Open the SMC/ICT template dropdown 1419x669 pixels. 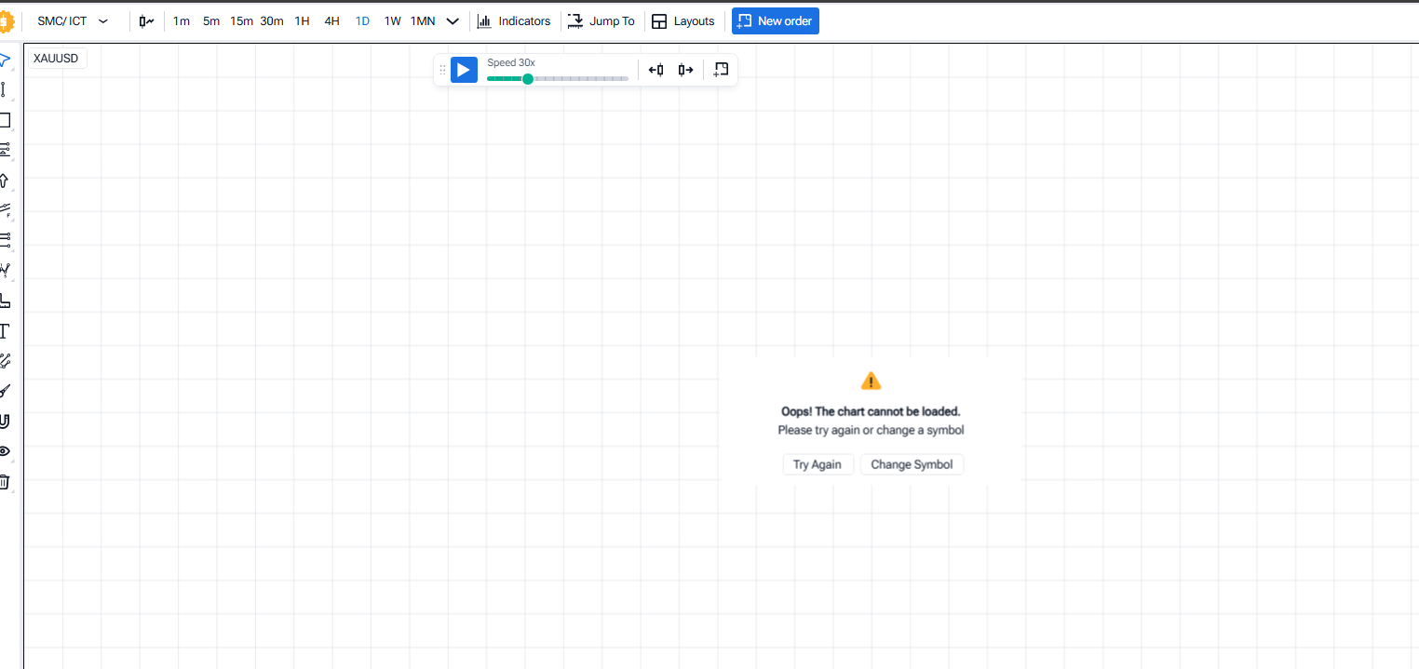(x=73, y=20)
